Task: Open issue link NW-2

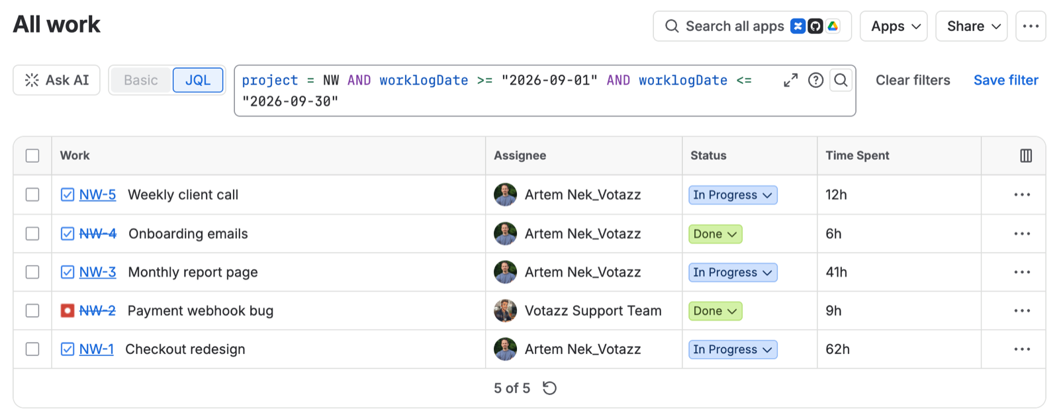Action: (97, 310)
